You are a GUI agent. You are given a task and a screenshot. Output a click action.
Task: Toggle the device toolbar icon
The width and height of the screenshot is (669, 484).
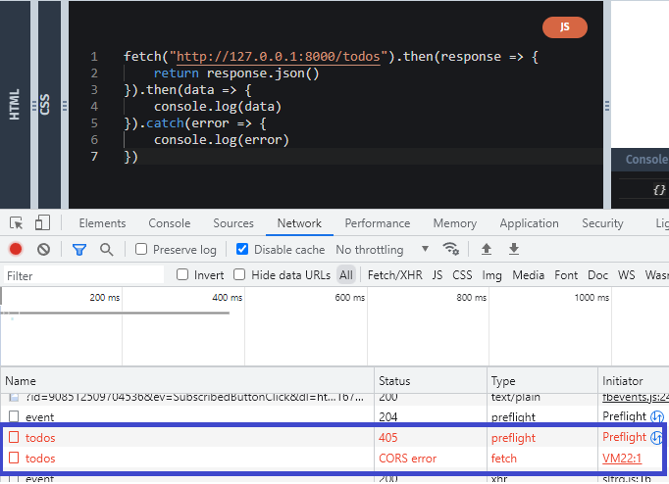(x=42, y=222)
